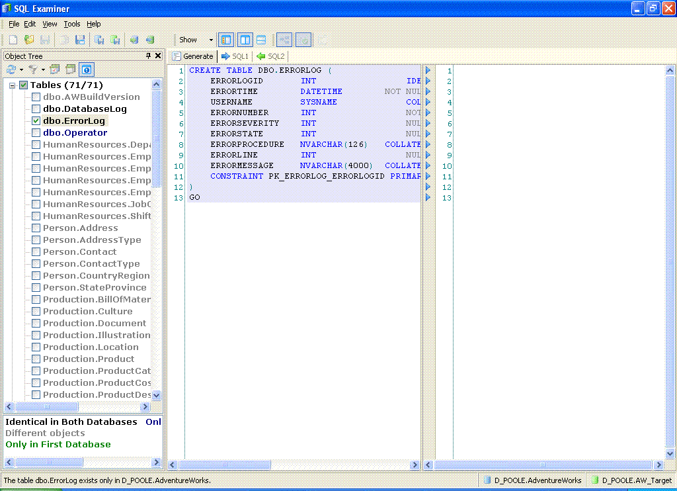
Task: Click the Generate button
Action: tap(193, 56)
